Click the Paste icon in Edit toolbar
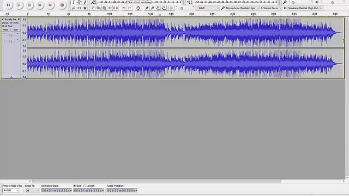This screenshot has width=349, height=196. click(x=104, y=8)
